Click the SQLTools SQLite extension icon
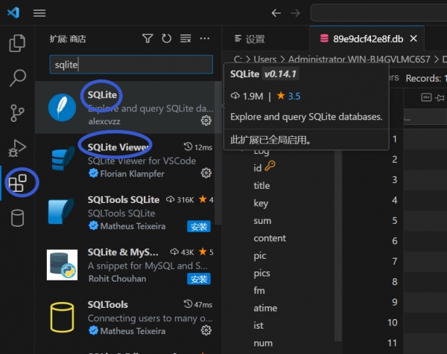Image resolution: width=447 pixels, height=354 pixels. (61, 212)
